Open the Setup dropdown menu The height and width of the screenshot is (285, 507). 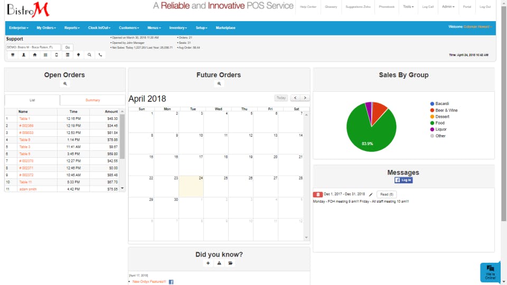click(201, 28)
